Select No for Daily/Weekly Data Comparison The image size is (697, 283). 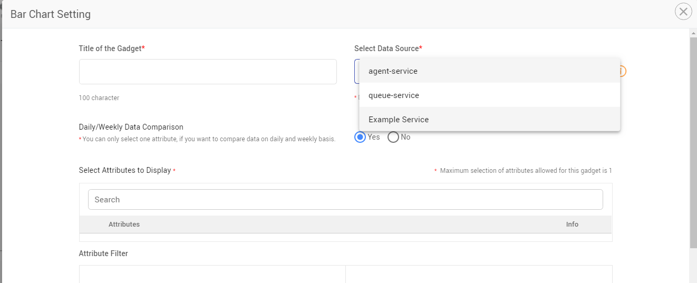pyautogui.click(x=393, y=137)
